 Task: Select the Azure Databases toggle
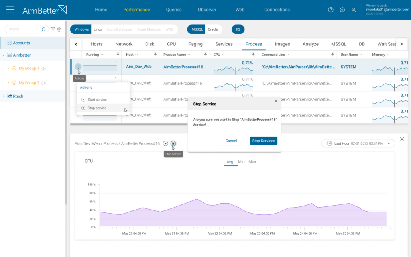pos(120,29)
